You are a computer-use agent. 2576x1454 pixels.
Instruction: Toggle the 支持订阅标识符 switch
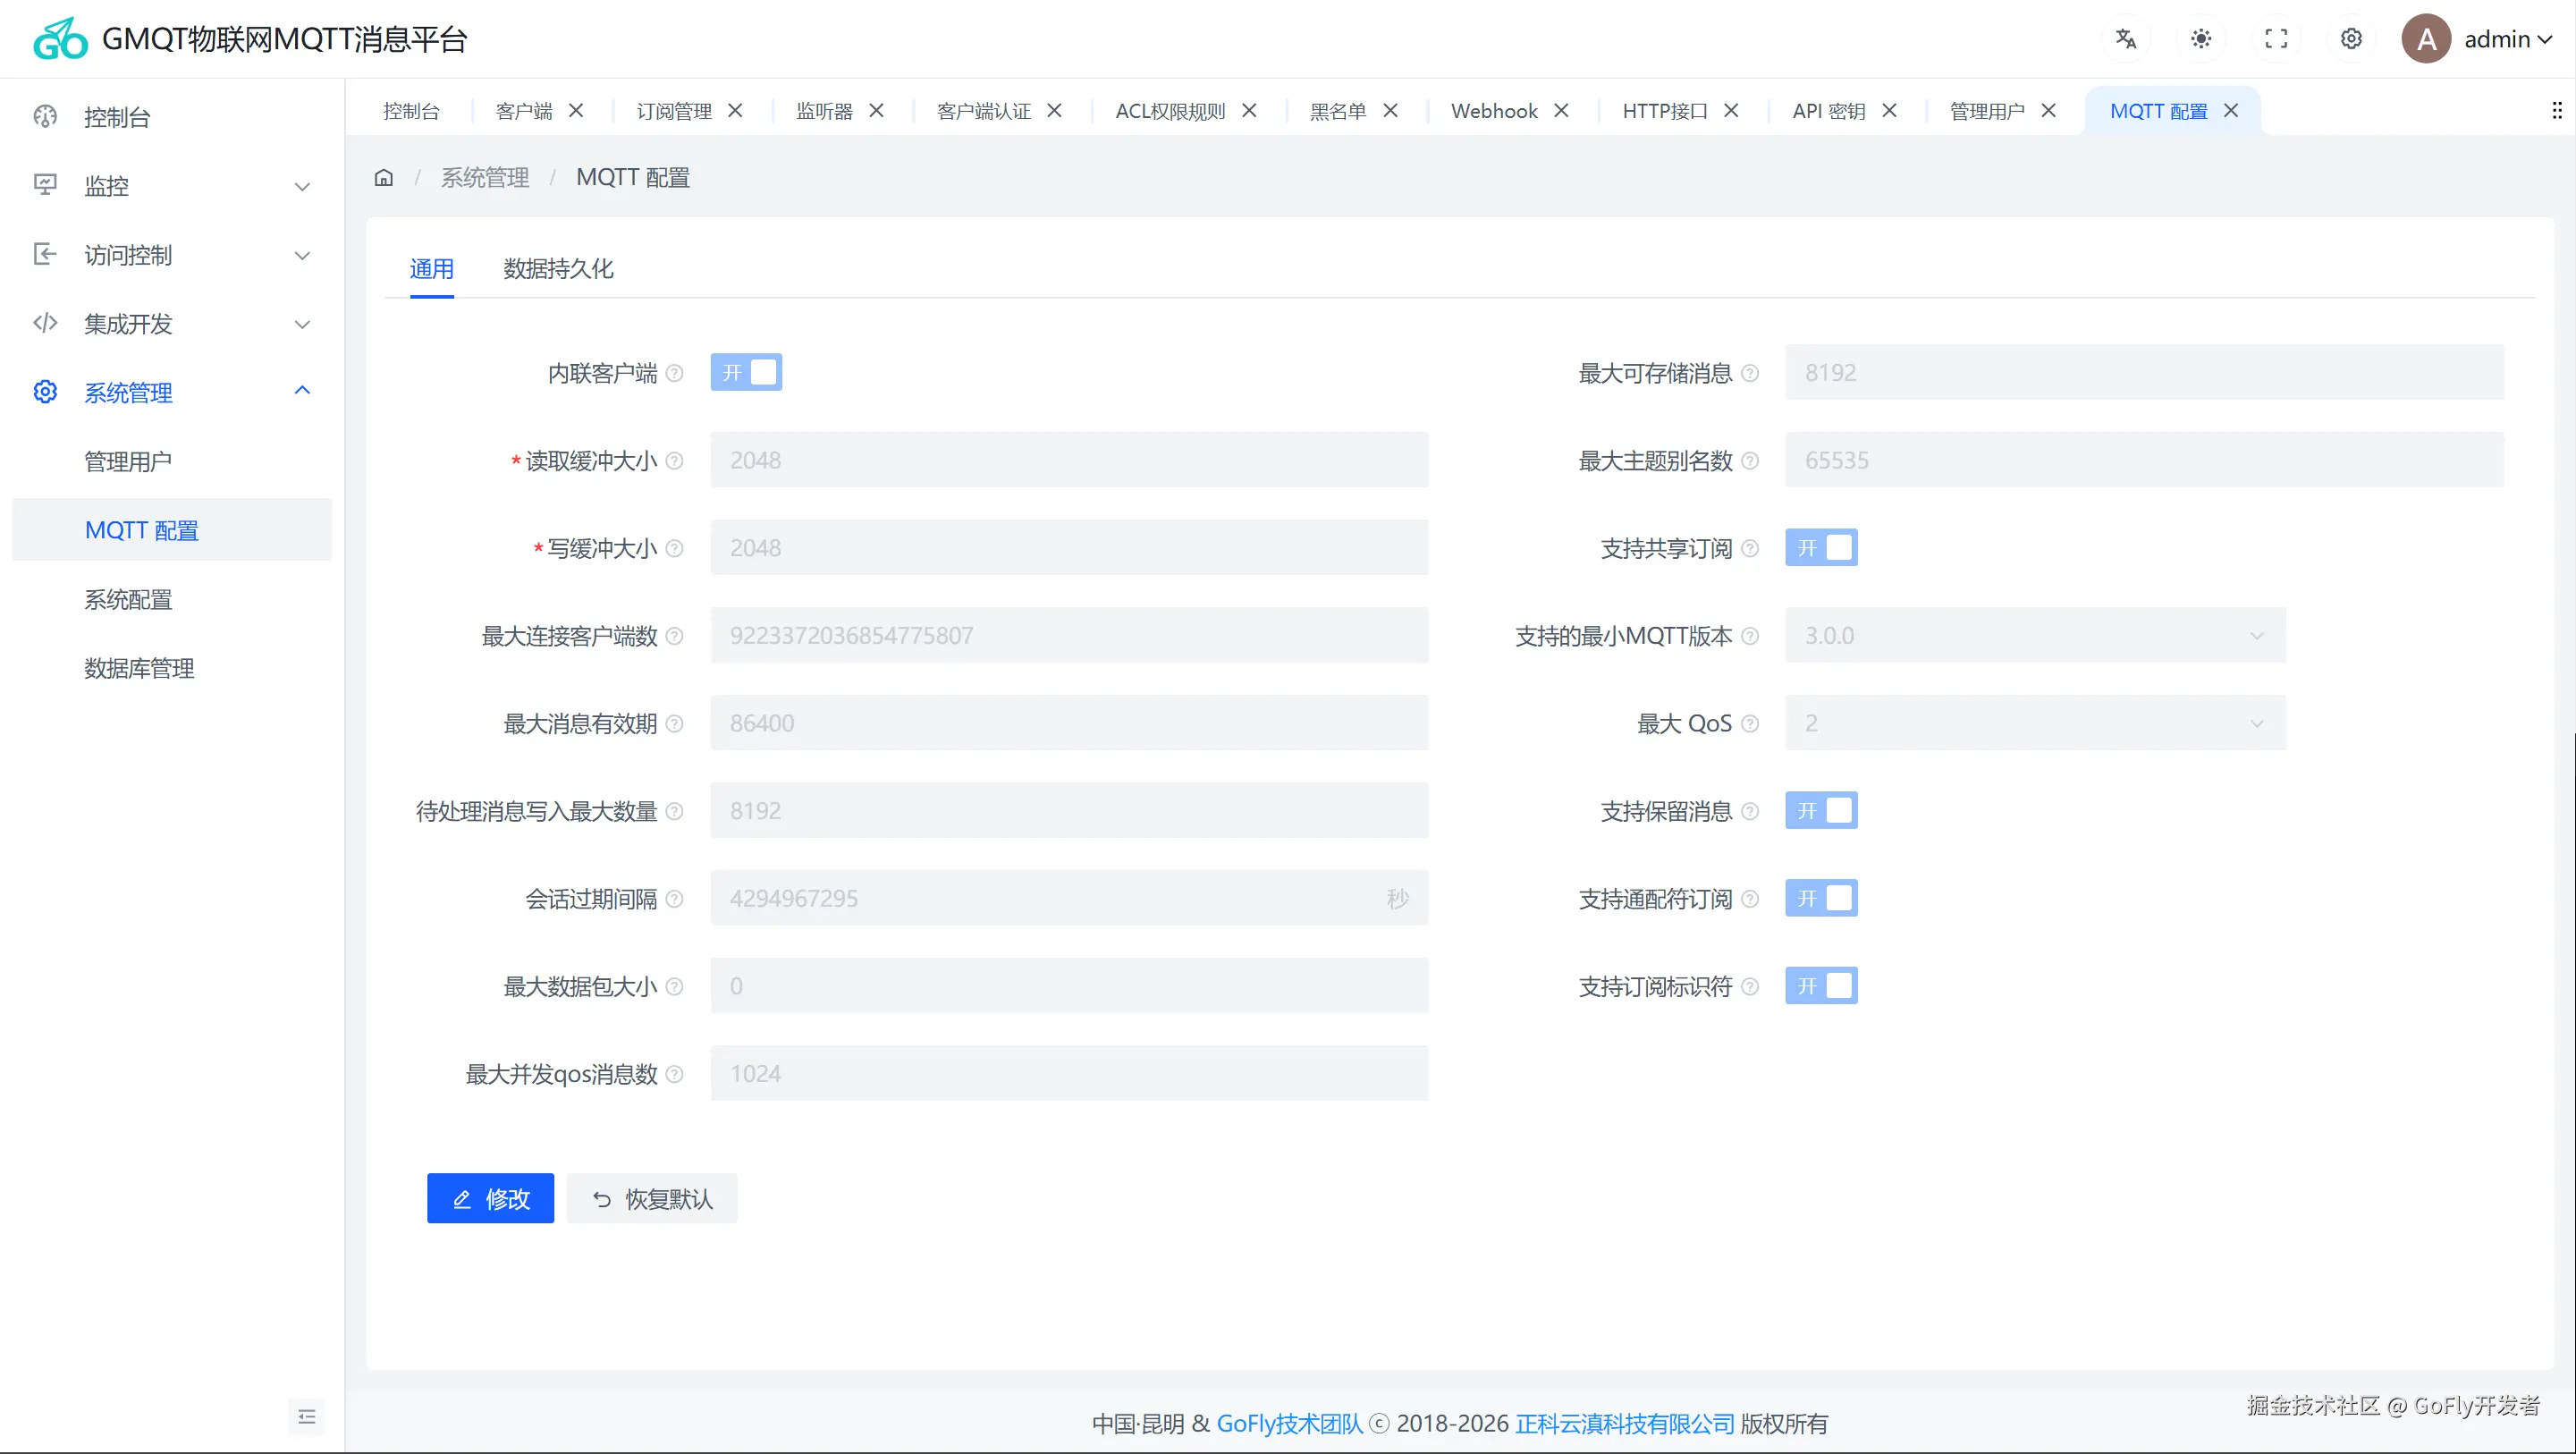[1821, 987]
